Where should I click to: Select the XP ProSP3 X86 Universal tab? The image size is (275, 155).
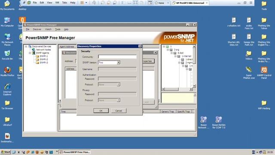(190, 3)
